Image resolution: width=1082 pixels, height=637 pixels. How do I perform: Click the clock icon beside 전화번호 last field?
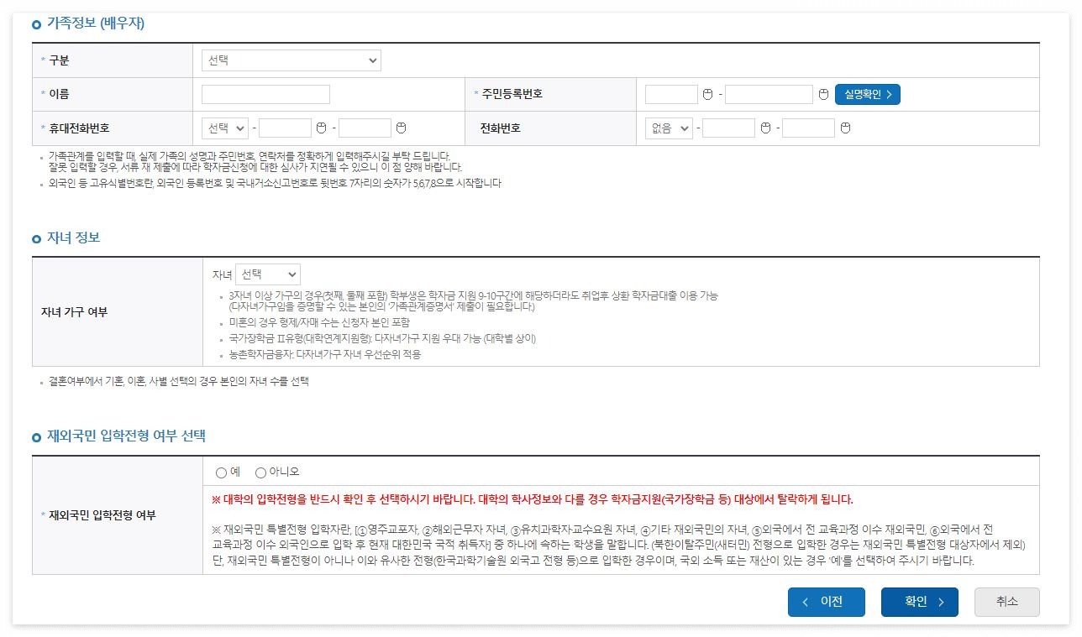pyautogui.click(x=844, y=128)
